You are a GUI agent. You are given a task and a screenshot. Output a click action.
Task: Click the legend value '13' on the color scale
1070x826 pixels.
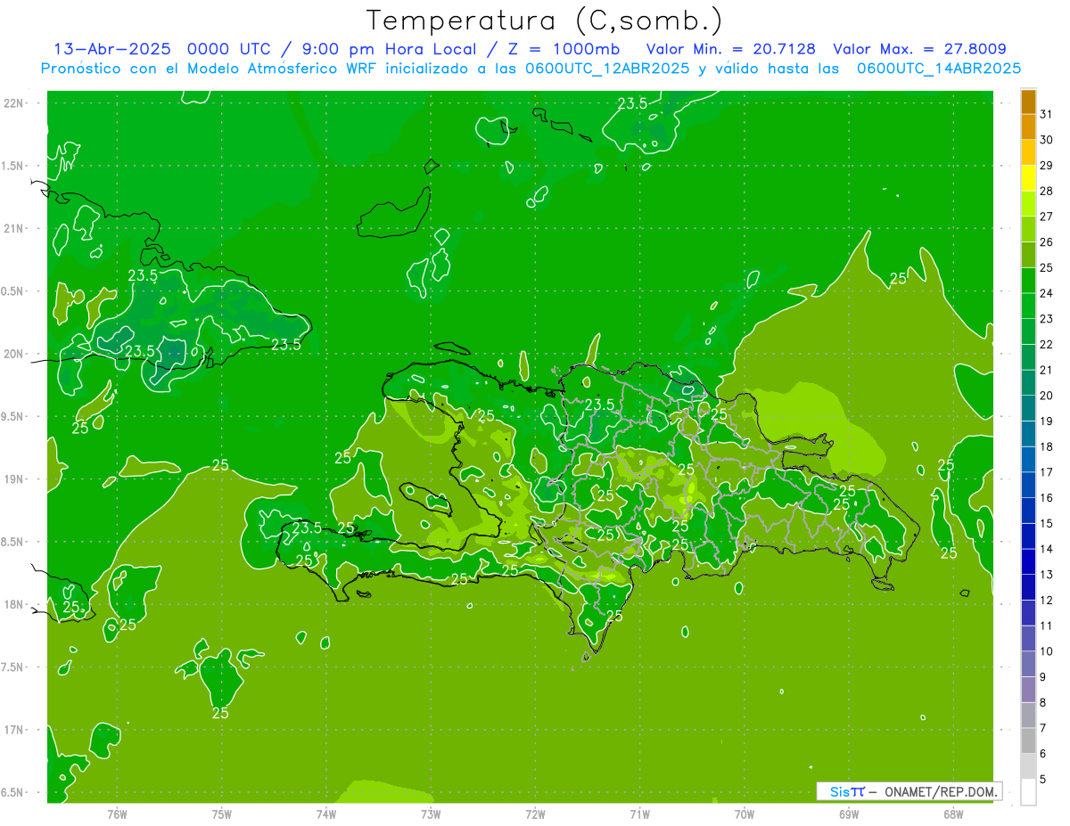1047,575
